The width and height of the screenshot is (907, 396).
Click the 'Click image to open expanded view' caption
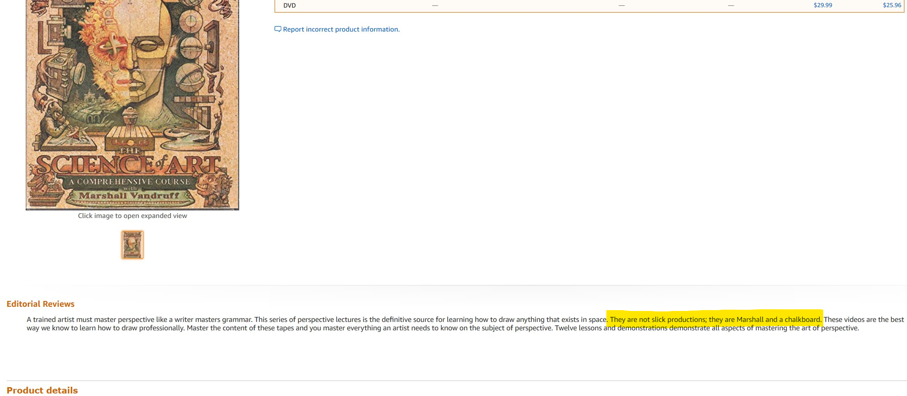[x=132, y=216]
